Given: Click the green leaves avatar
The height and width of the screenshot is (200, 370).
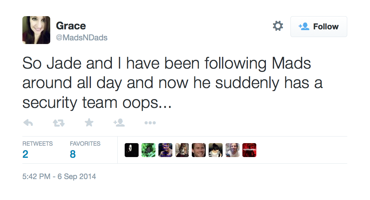Looking at the screenshot, I should coord(149,150).
